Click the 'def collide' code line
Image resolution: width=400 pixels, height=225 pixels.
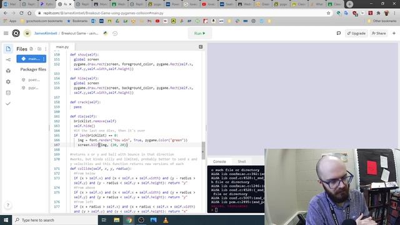tap(101, 169)
